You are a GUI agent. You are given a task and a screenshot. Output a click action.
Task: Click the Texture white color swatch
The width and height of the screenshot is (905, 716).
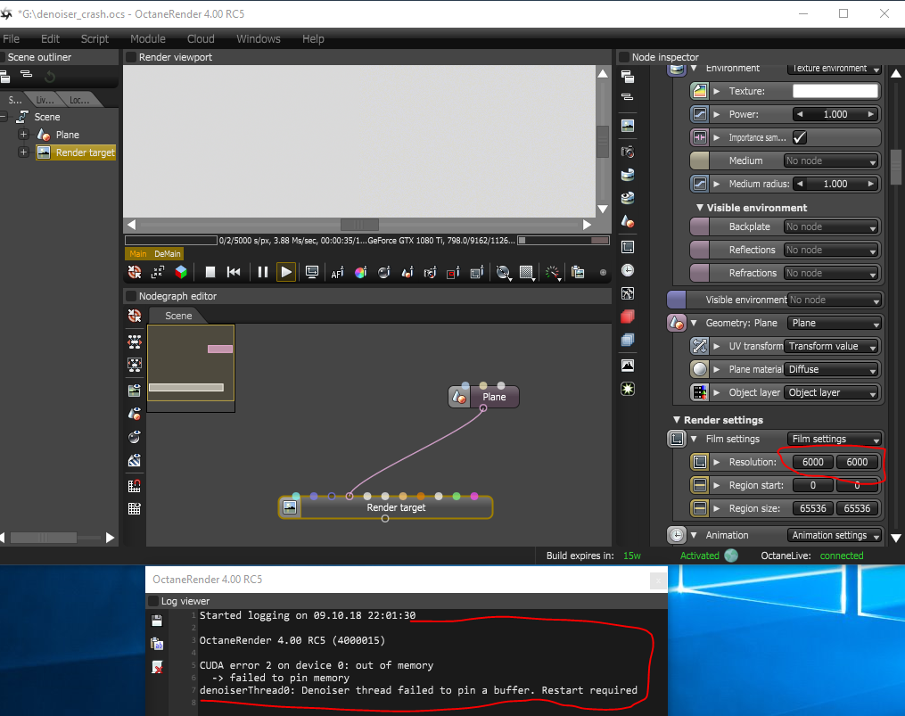point(835,91)
